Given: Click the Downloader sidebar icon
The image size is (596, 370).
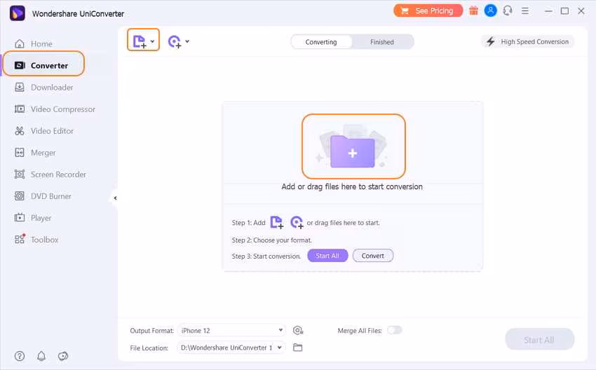Looking at the screenshot, I should [20, 88].
